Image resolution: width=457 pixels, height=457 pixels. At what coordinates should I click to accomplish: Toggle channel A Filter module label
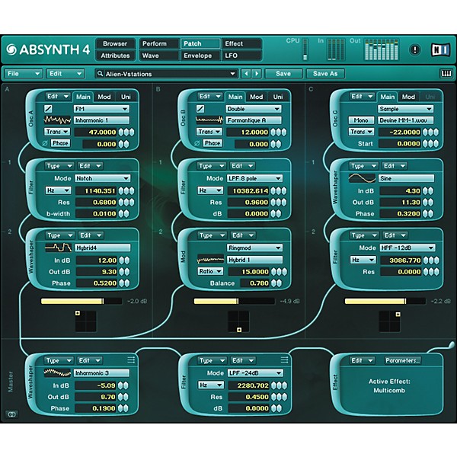(x=31, y=187)
